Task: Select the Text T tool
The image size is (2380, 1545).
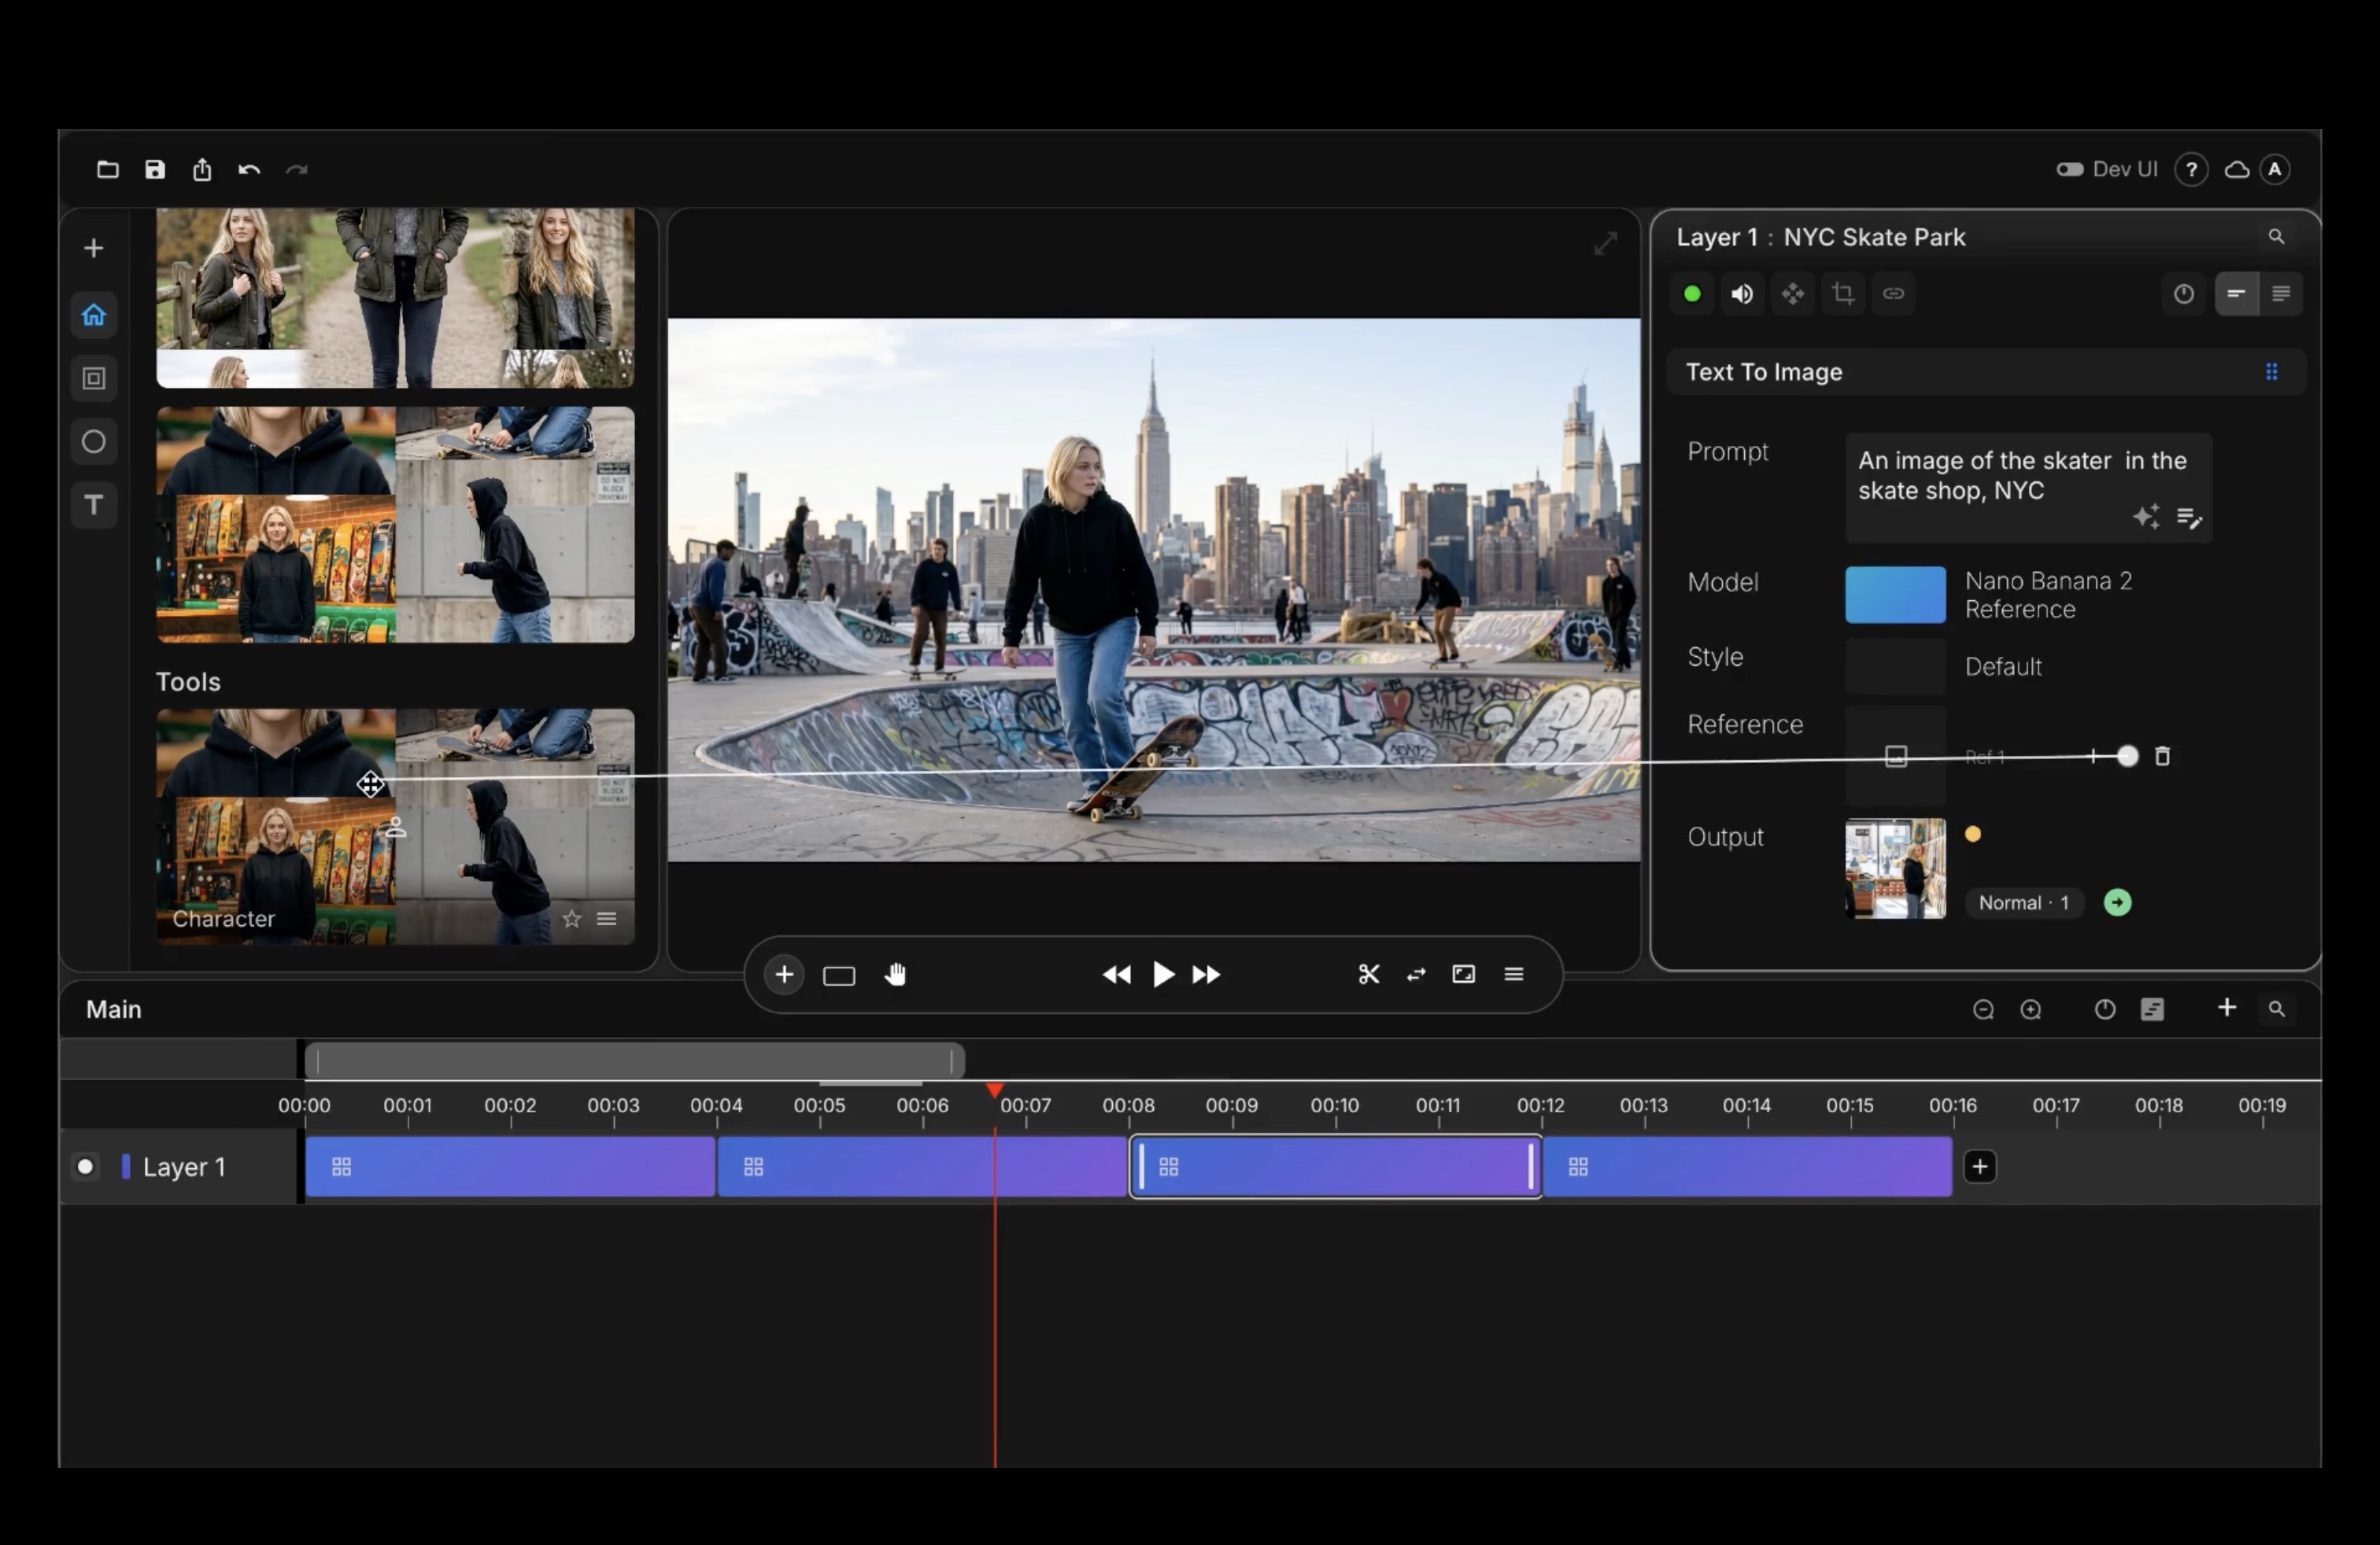Action: point(94,503)
